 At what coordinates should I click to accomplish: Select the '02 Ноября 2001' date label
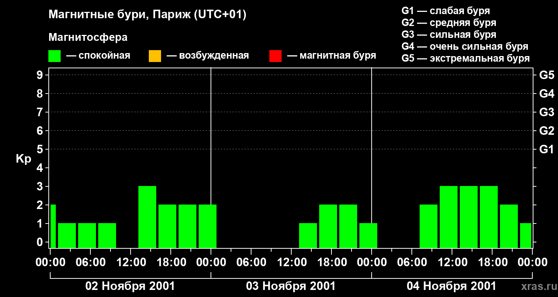[x=130, y=286]
